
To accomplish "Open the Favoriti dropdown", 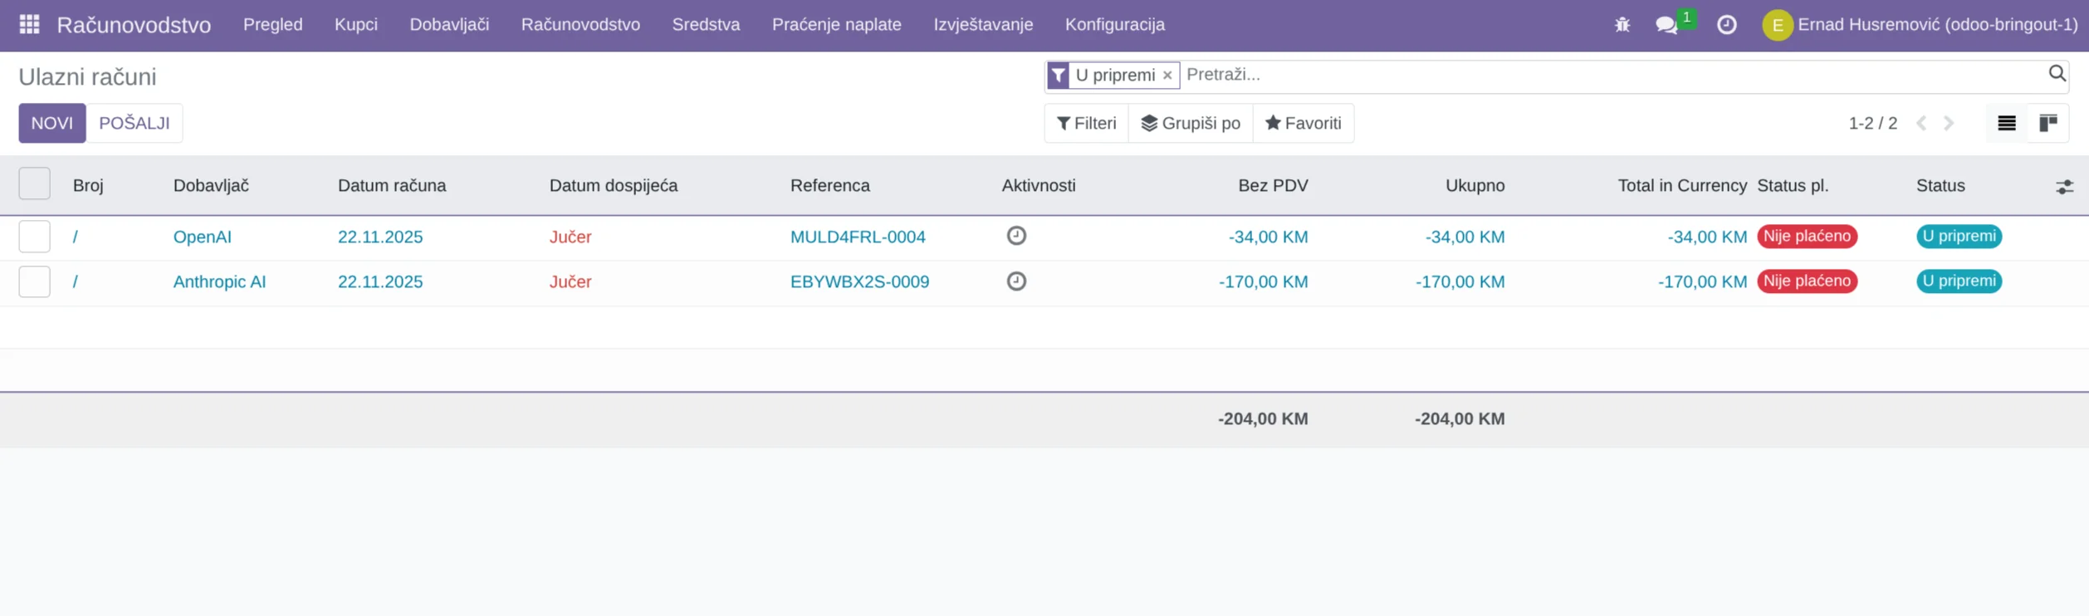I will click(1303, 123).
